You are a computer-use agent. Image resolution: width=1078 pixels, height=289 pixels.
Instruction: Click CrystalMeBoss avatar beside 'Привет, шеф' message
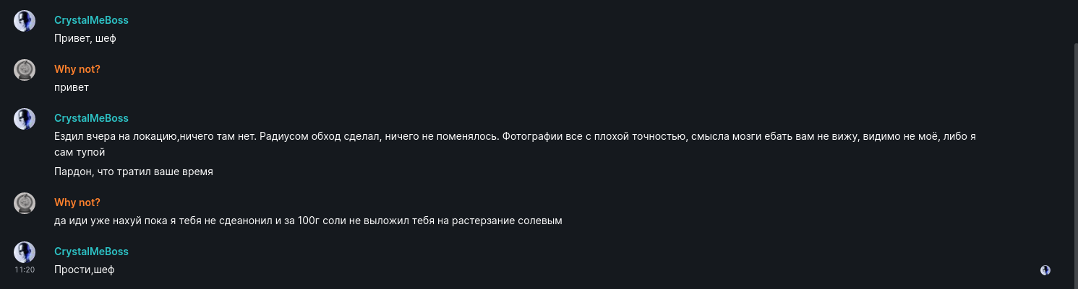pos(25,21)
